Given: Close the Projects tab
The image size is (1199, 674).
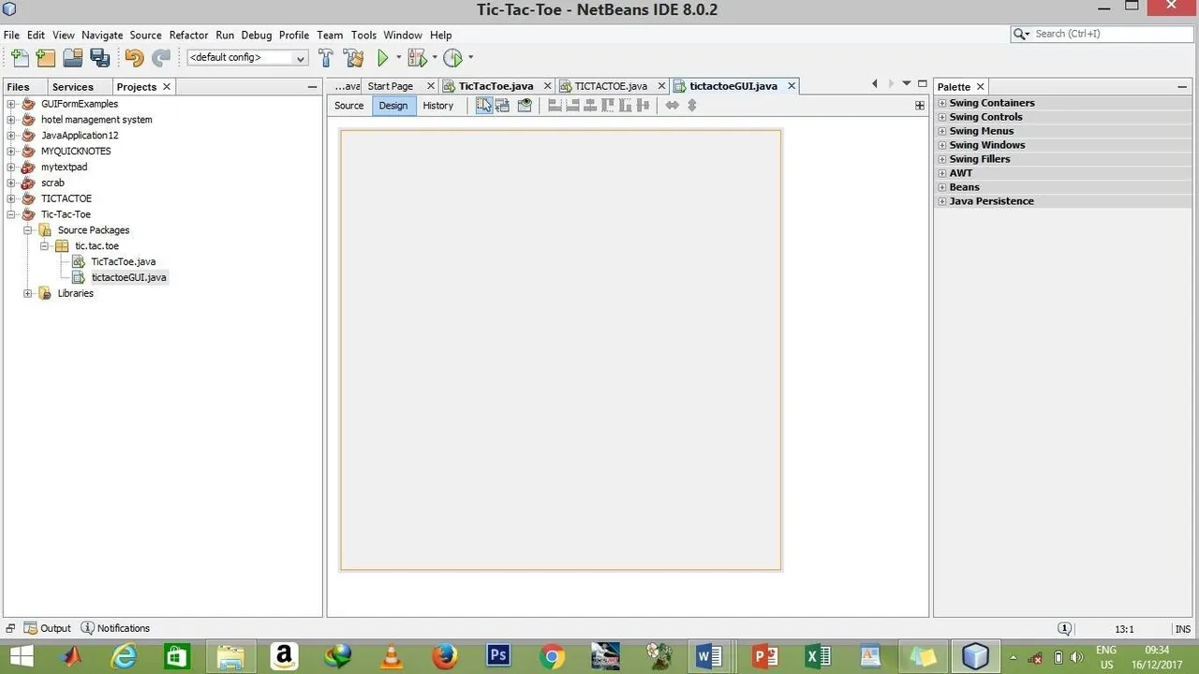Looking at the screenshot, I should pos(167,86).
